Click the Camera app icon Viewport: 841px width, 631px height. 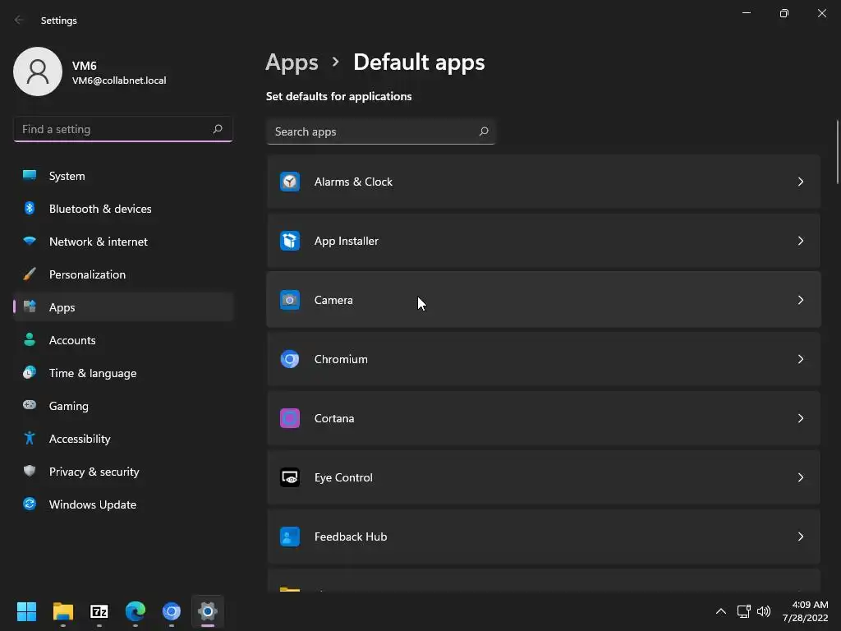click(290, 300)
